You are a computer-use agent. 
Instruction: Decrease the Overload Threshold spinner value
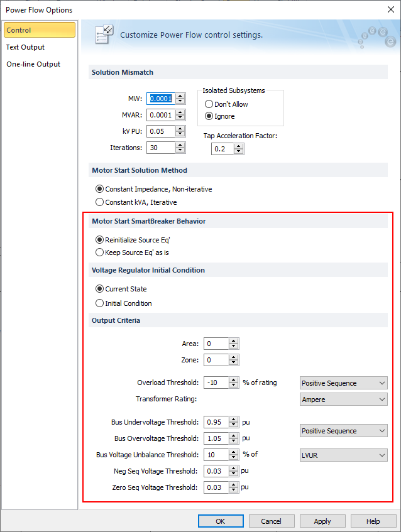tap(234, 386)
